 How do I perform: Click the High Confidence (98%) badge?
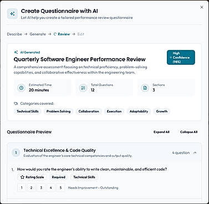coord(181,58)
